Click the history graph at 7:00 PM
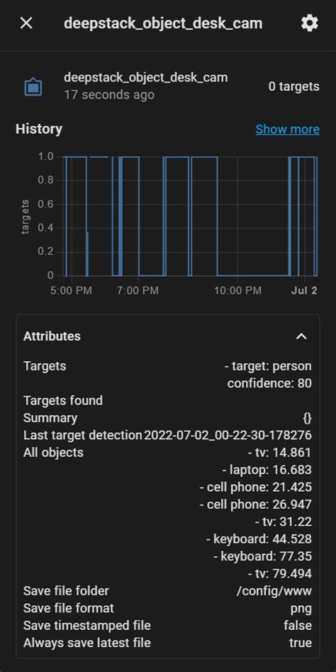 point(138,216)
